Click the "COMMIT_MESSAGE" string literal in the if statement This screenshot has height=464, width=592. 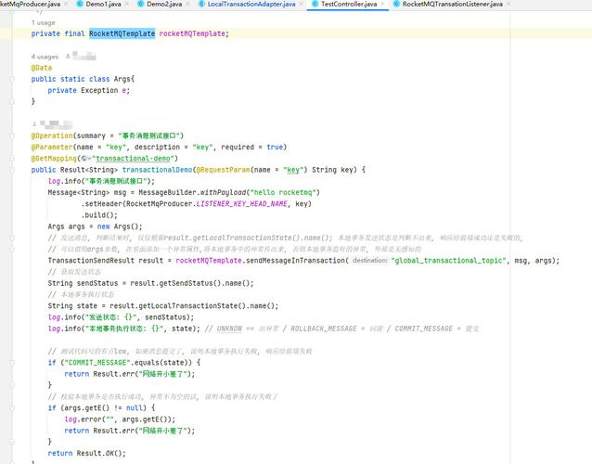click(97, 363)
